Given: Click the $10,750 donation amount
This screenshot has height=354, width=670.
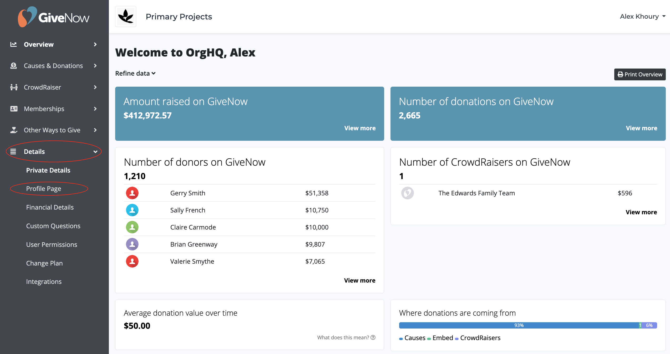Looking at the screenshot, I should [317, 210].
